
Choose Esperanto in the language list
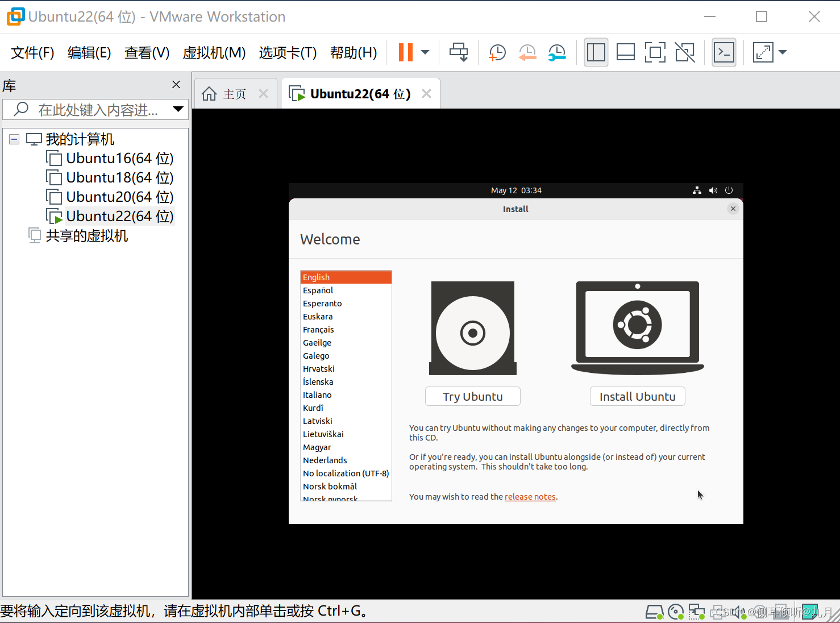tap(346, 304)
